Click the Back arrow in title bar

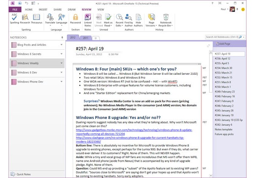(x=20, y=3)
